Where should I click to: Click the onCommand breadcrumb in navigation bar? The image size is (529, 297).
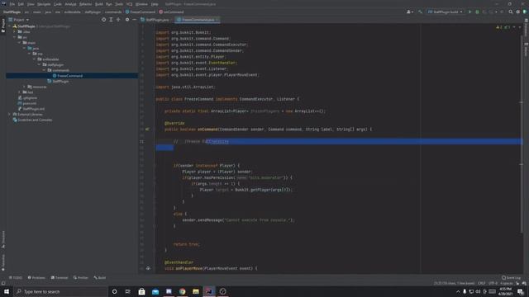tap(171, 12)
